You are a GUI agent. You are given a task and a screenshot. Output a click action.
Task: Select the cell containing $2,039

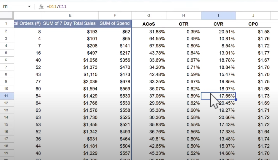[70, 82]
